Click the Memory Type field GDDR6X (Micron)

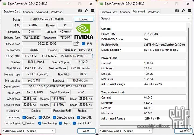[37, 74]
